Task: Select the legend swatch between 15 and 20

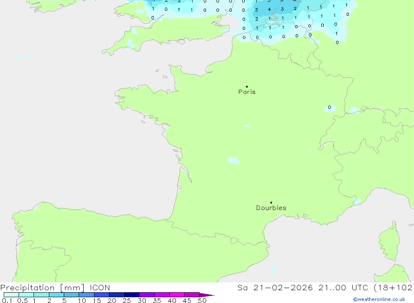Action: pos(102,295)
